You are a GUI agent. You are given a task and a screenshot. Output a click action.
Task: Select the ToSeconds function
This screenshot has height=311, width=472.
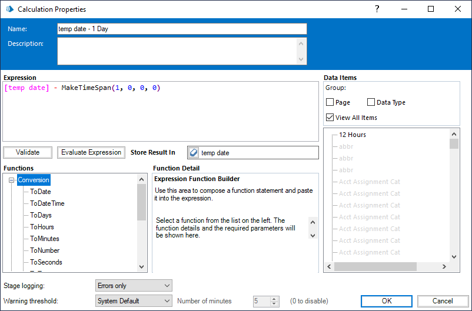click(x=46, y=262)
